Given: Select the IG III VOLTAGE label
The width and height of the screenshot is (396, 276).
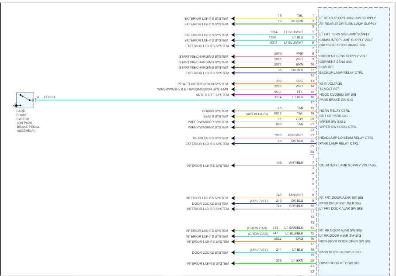Looking at the screenshot, I should [331, 83].
